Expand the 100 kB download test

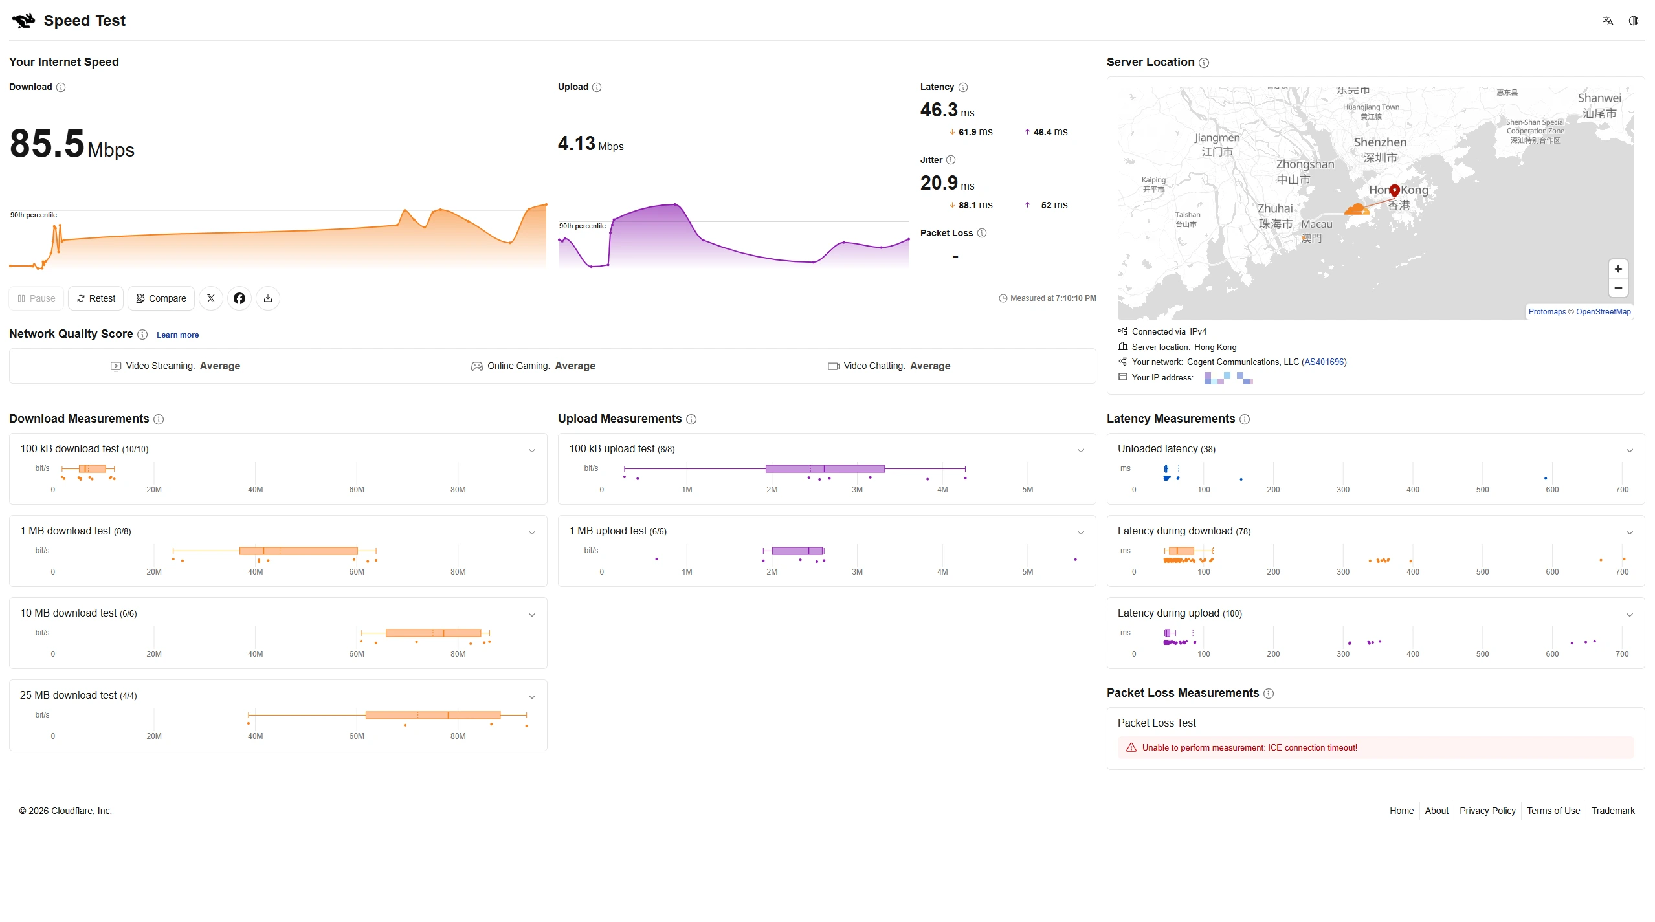[532, 450]
